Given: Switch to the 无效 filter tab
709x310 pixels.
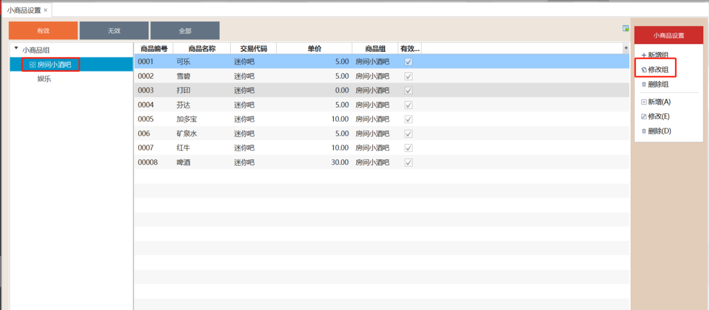Looking at the screenshot, I should click(114, 31).
